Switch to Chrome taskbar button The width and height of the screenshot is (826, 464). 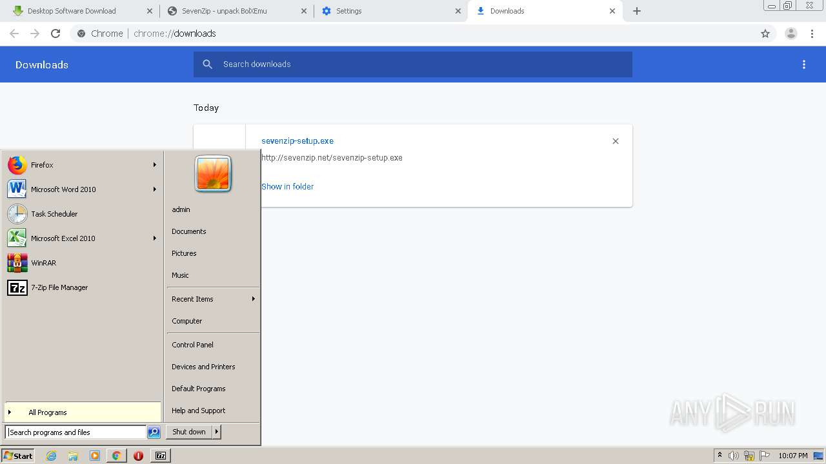pos(116,456)
